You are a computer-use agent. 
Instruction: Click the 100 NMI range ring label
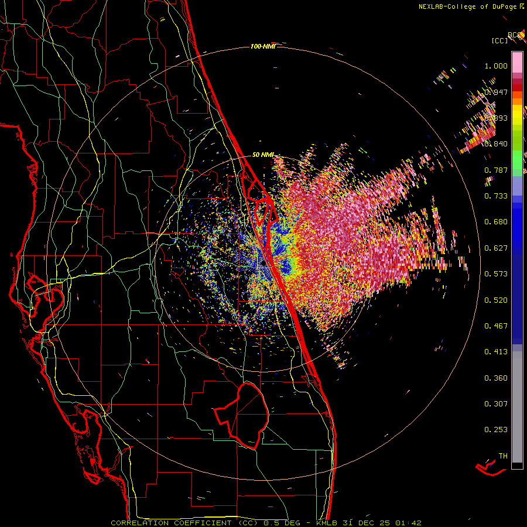point(263,46)
